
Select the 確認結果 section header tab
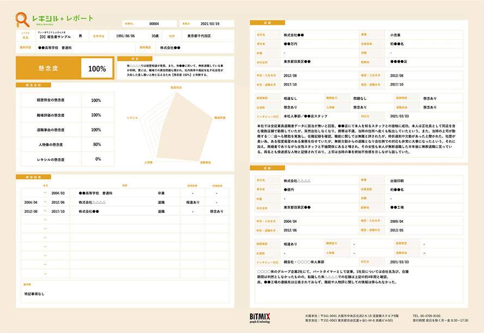(34, 177)
